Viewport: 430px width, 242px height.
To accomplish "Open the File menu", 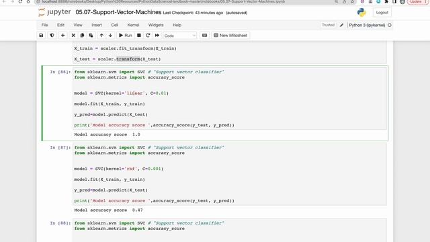I will (45, 25).
